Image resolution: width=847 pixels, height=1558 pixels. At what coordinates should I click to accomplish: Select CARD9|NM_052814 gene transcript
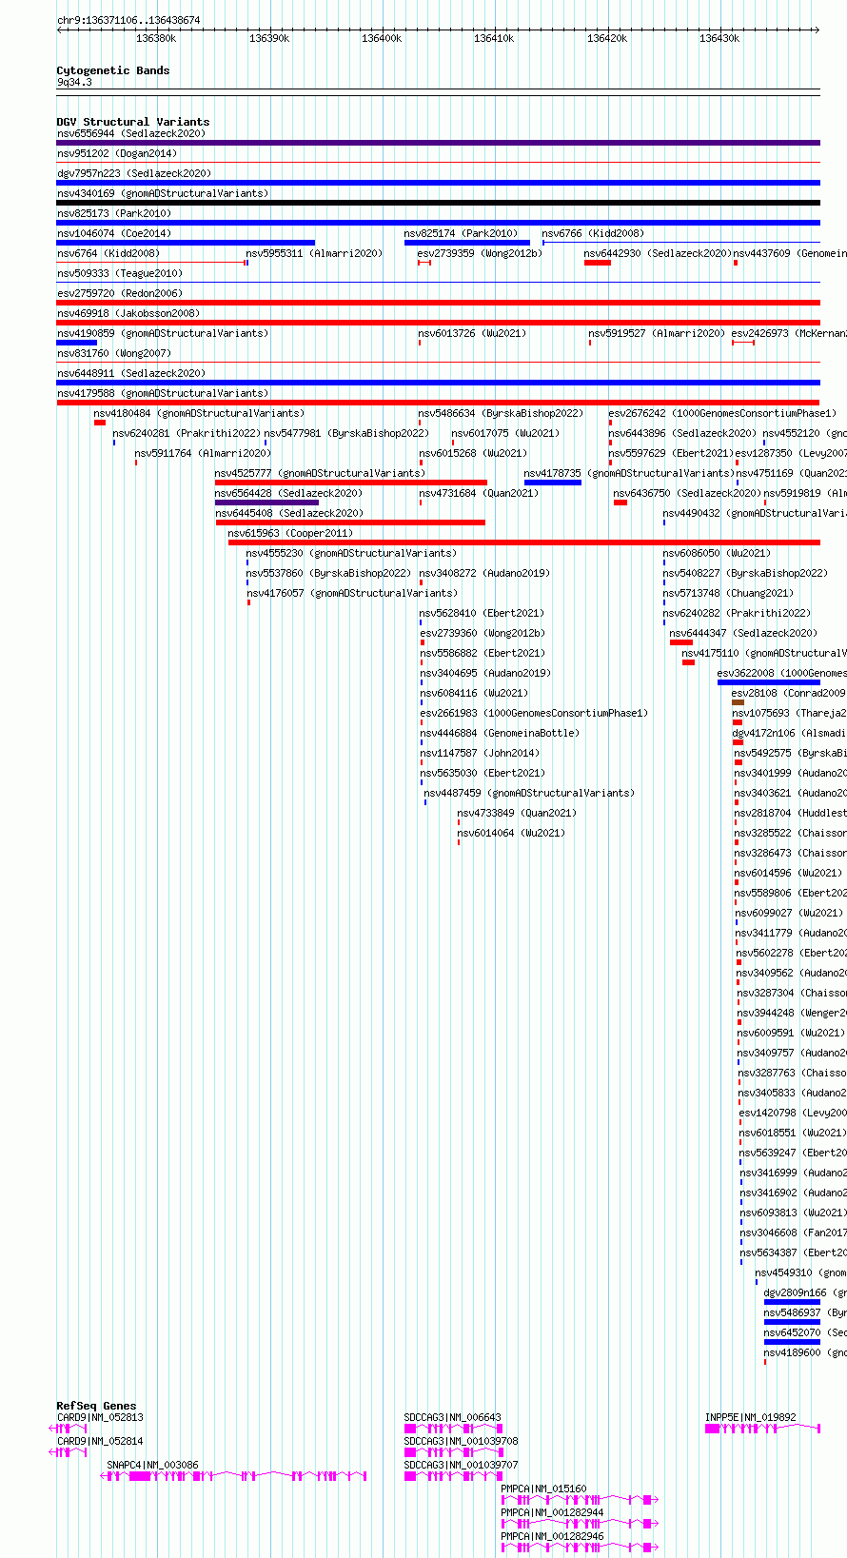tap(100, 1441)
